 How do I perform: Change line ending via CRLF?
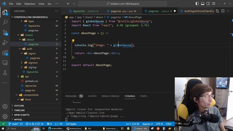[169, 124]
